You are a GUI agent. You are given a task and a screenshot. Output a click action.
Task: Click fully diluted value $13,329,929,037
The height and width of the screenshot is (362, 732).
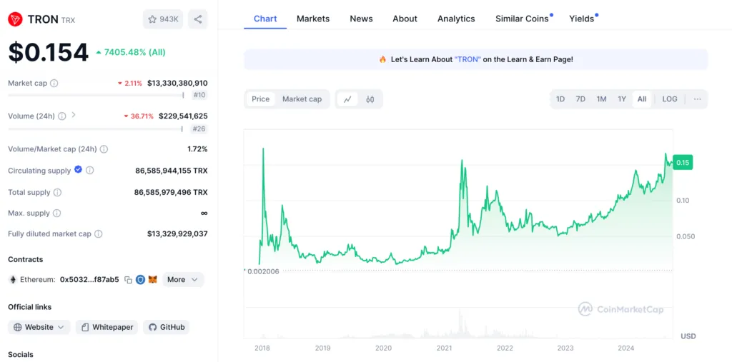(177, 233)
